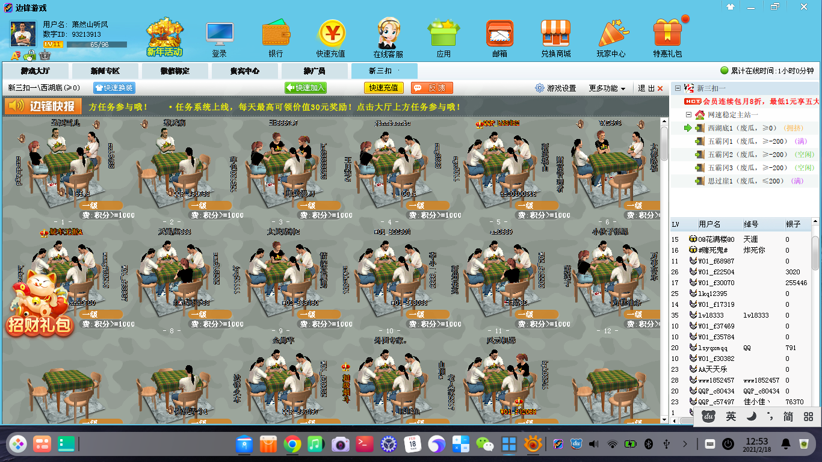
Task: Select player lsyqxmqq in the list
Action: [x=741, y=348]
